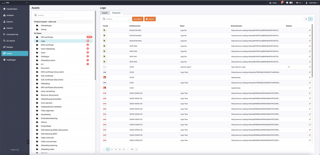Toggle the switch next to info icon
This screenshot has width=320, height=155.
(x=291, y=3)
